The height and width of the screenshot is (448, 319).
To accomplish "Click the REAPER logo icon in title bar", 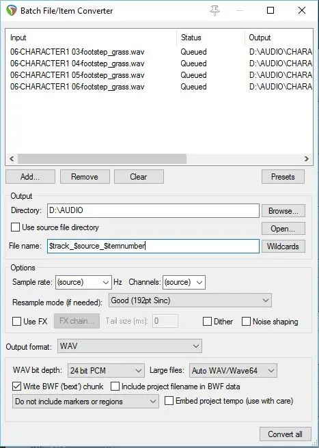I will [x=11, y=10].
